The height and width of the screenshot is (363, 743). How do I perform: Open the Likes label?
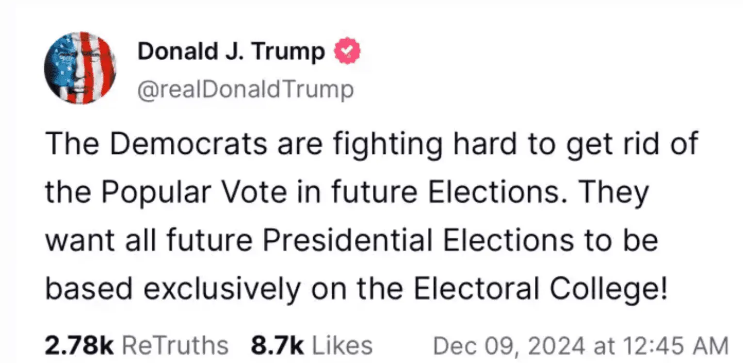(x=342, y=346)
